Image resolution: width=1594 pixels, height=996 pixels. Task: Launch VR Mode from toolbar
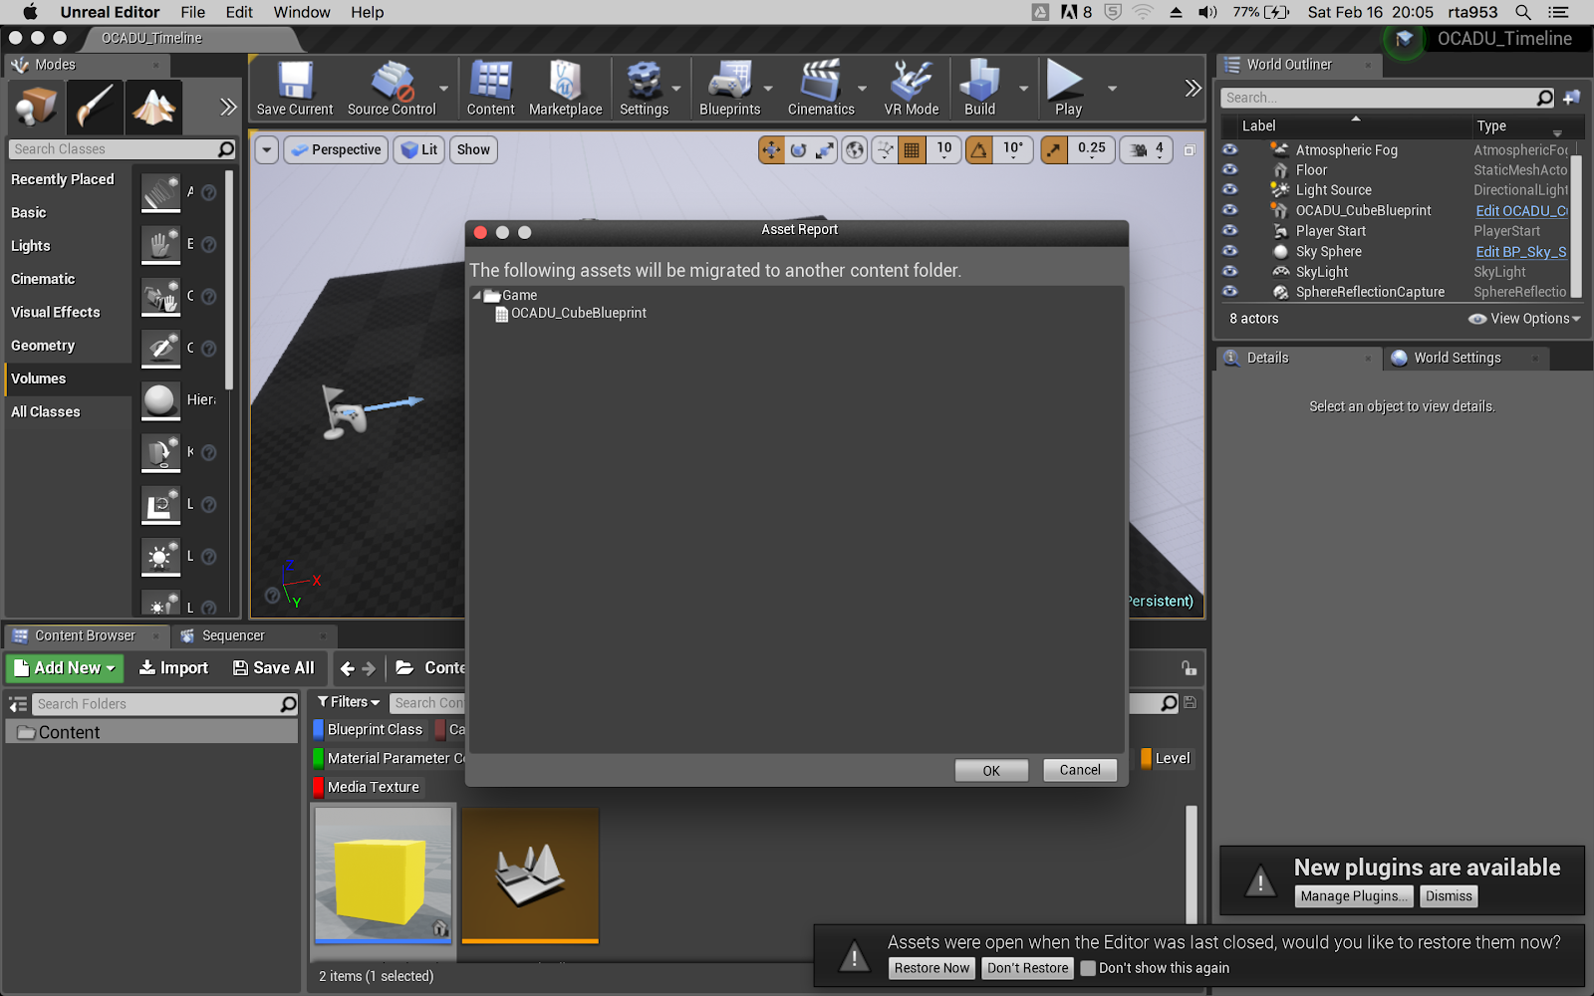912,89
